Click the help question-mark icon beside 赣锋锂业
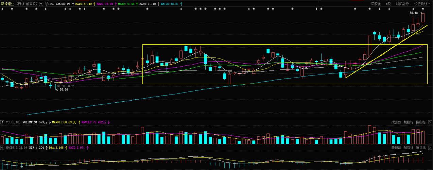 pyautogui.click(x=41, y=4)
